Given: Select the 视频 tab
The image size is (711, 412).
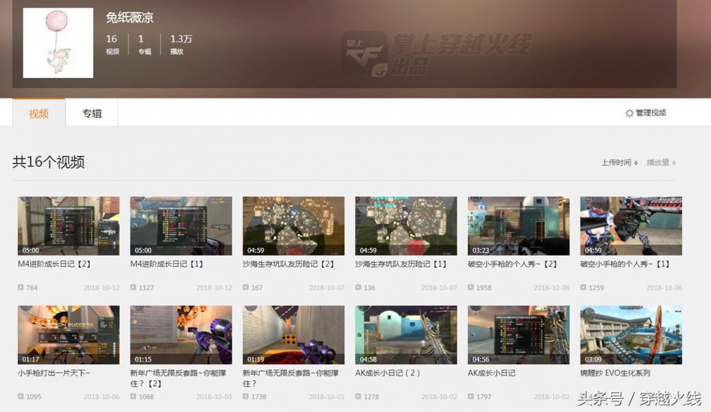Looking at the screenshot, I should pyautogui.click(x=39, y=113).
